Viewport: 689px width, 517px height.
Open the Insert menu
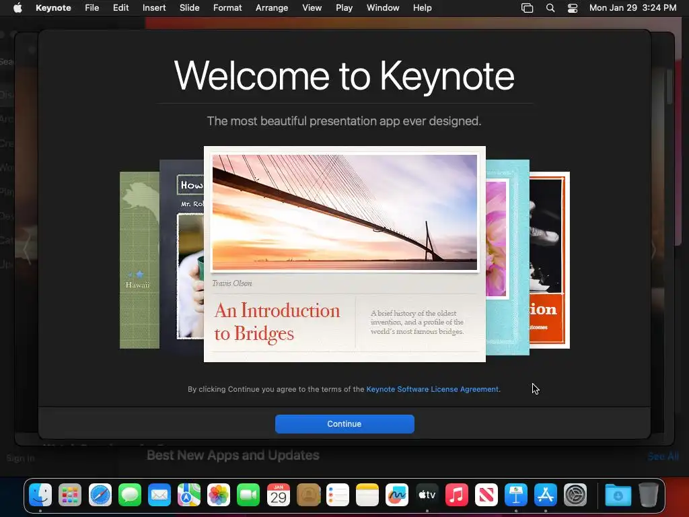pos(154,8)
